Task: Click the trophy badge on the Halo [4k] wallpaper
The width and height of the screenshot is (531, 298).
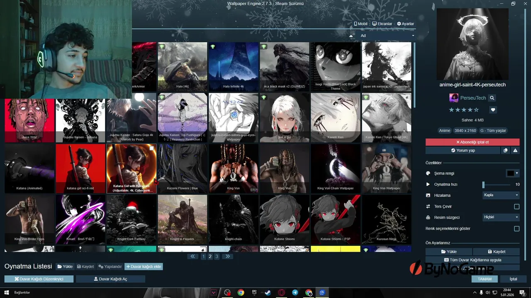Action: coord(162,46)
